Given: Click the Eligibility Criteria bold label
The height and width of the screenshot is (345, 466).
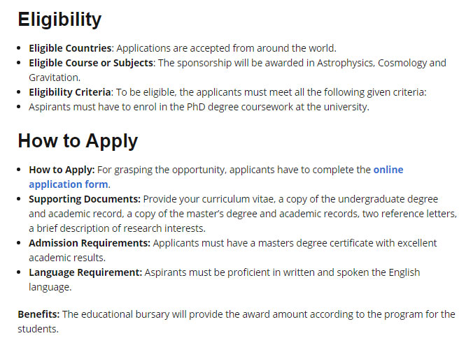Looking at the screenshot, I should coord(70,92).
